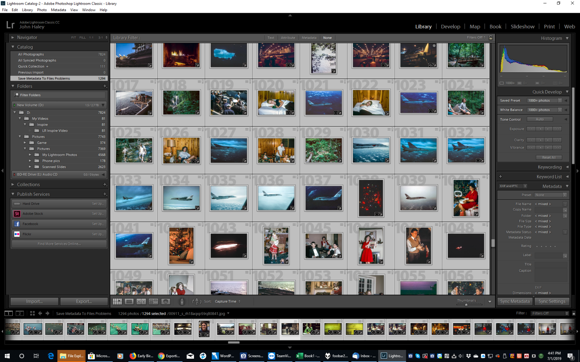
Task: Open the White Balance dropdown
Action: pyautogui.click(x=544, y=110)
